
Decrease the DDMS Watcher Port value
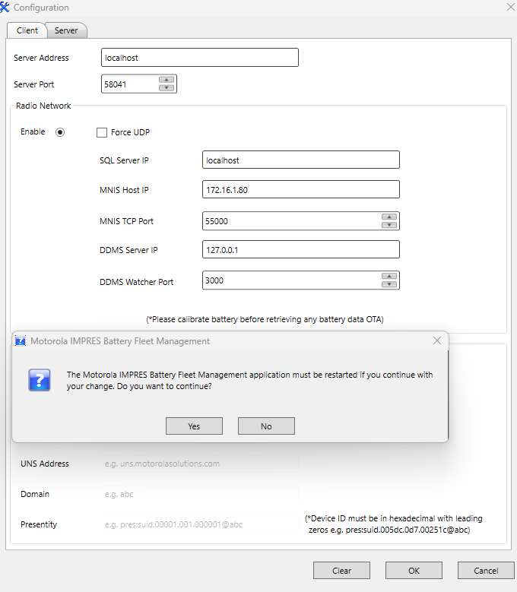pyautogui.click(x=389, y=284)
